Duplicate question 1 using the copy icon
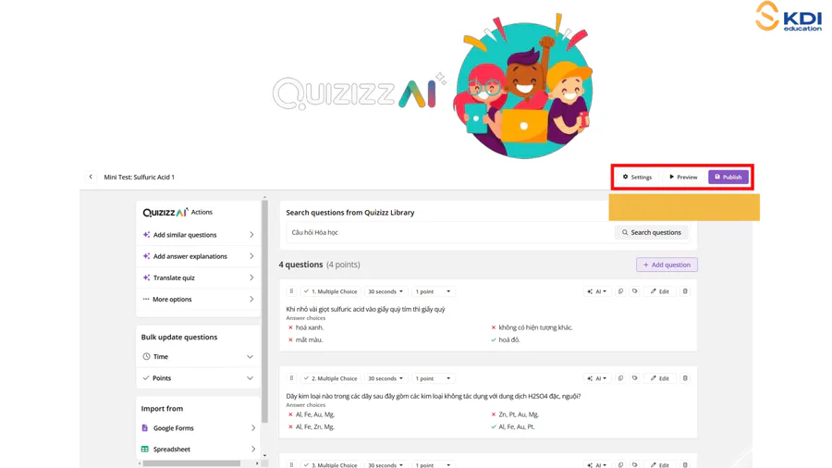The image size is (832, 468). (x=620, y=291)
